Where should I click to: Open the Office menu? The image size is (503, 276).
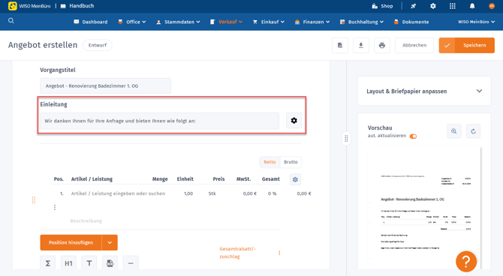pyautogui.click(x=132, y=22)
